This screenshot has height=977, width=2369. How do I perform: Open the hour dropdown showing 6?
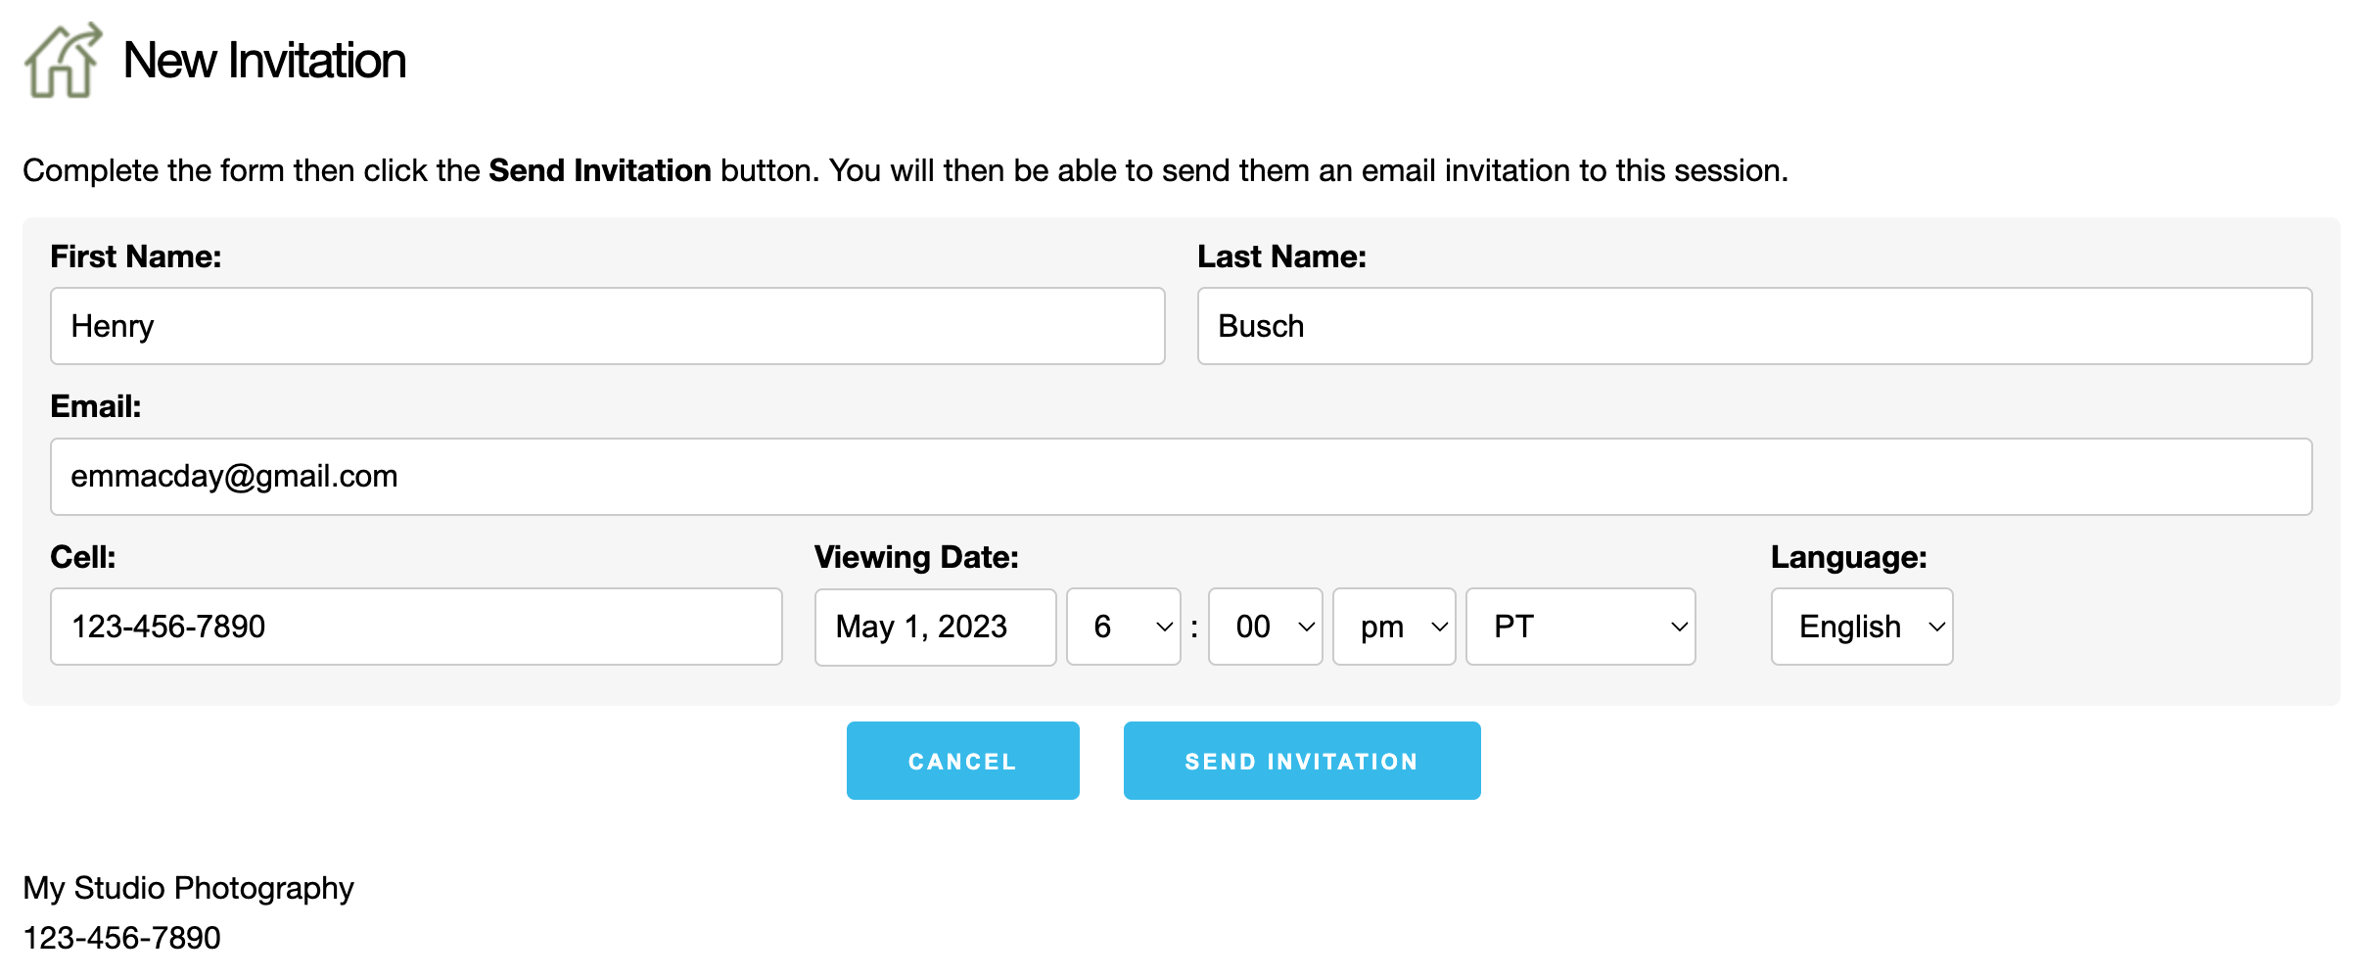pyautogui.click(x=1123, y=627)
